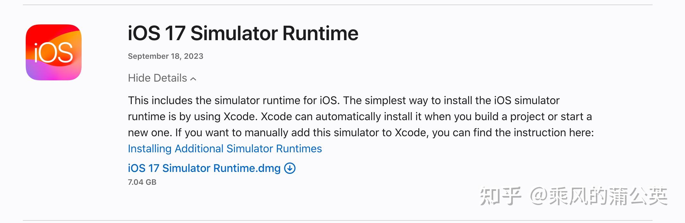The width and height of the screenshot is (685, 223).
Task: Click the iOS 17 Simulator Runtime title
Action: [243, 33]
